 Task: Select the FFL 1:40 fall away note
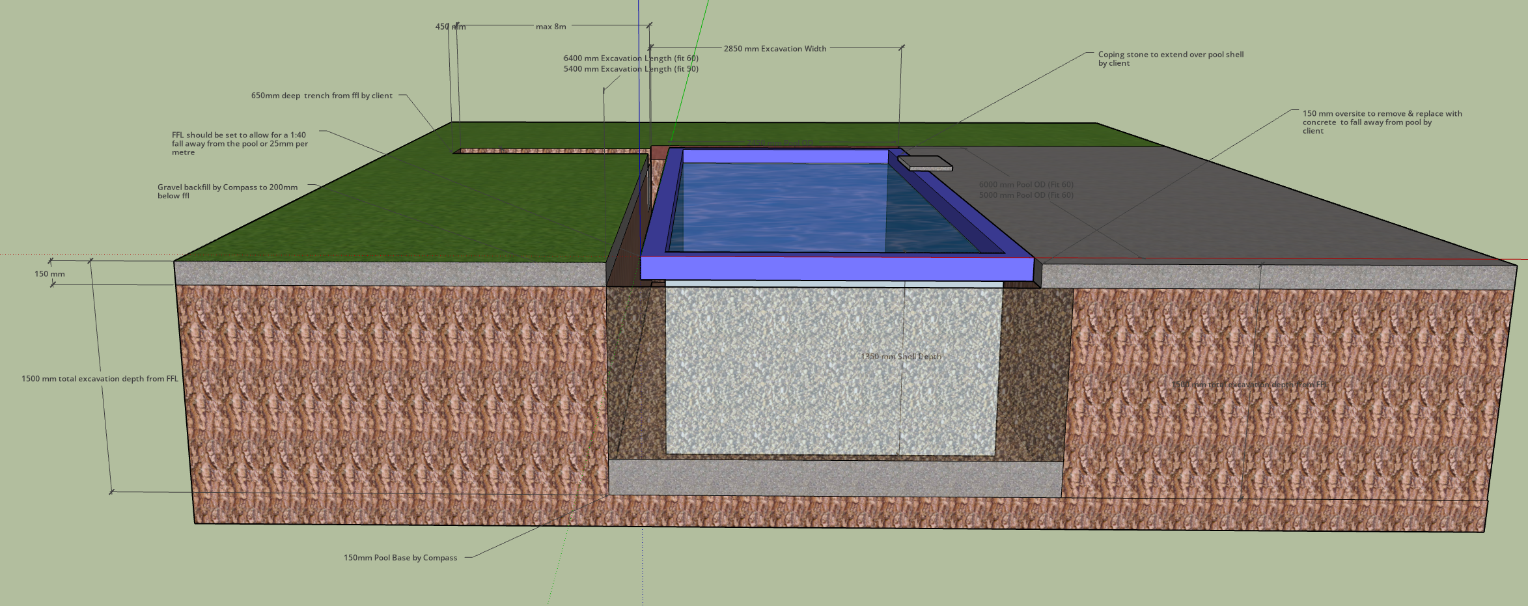[240, 144]
